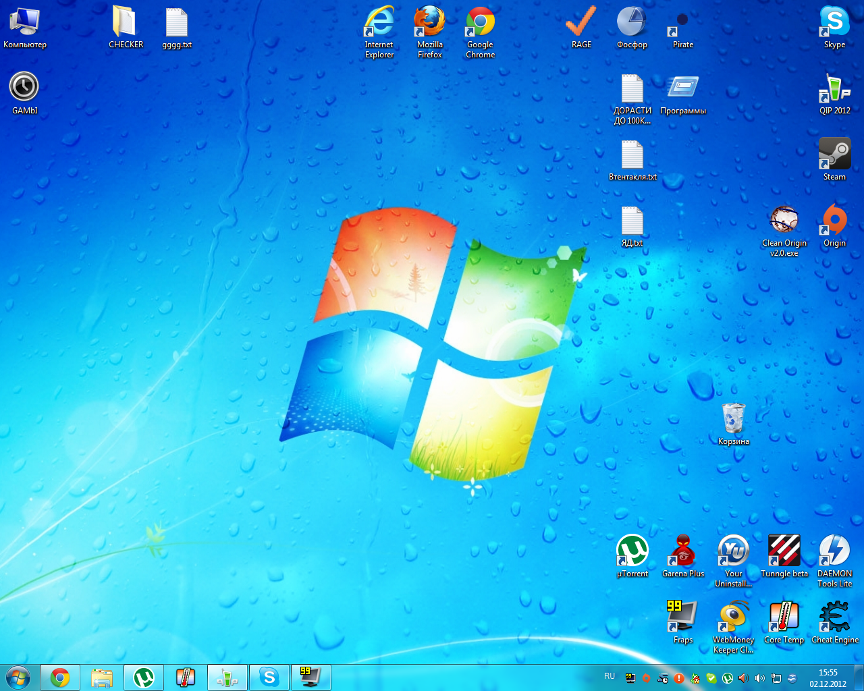Open the Корзина recycle bin
The height and width of the screenshot is (691, 864).
pyautogui.click(x=734, y=424)
